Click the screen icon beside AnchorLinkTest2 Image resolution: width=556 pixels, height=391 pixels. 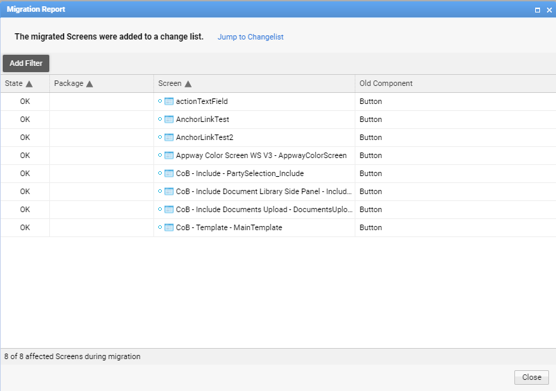click(169, 137)
